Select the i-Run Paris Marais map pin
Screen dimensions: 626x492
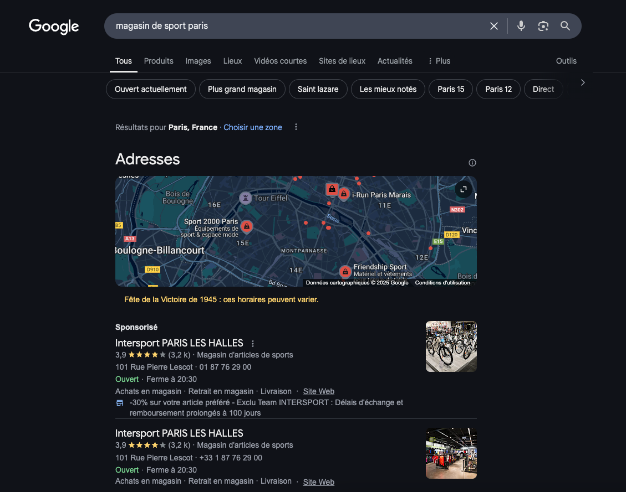(x=344, y=194)
